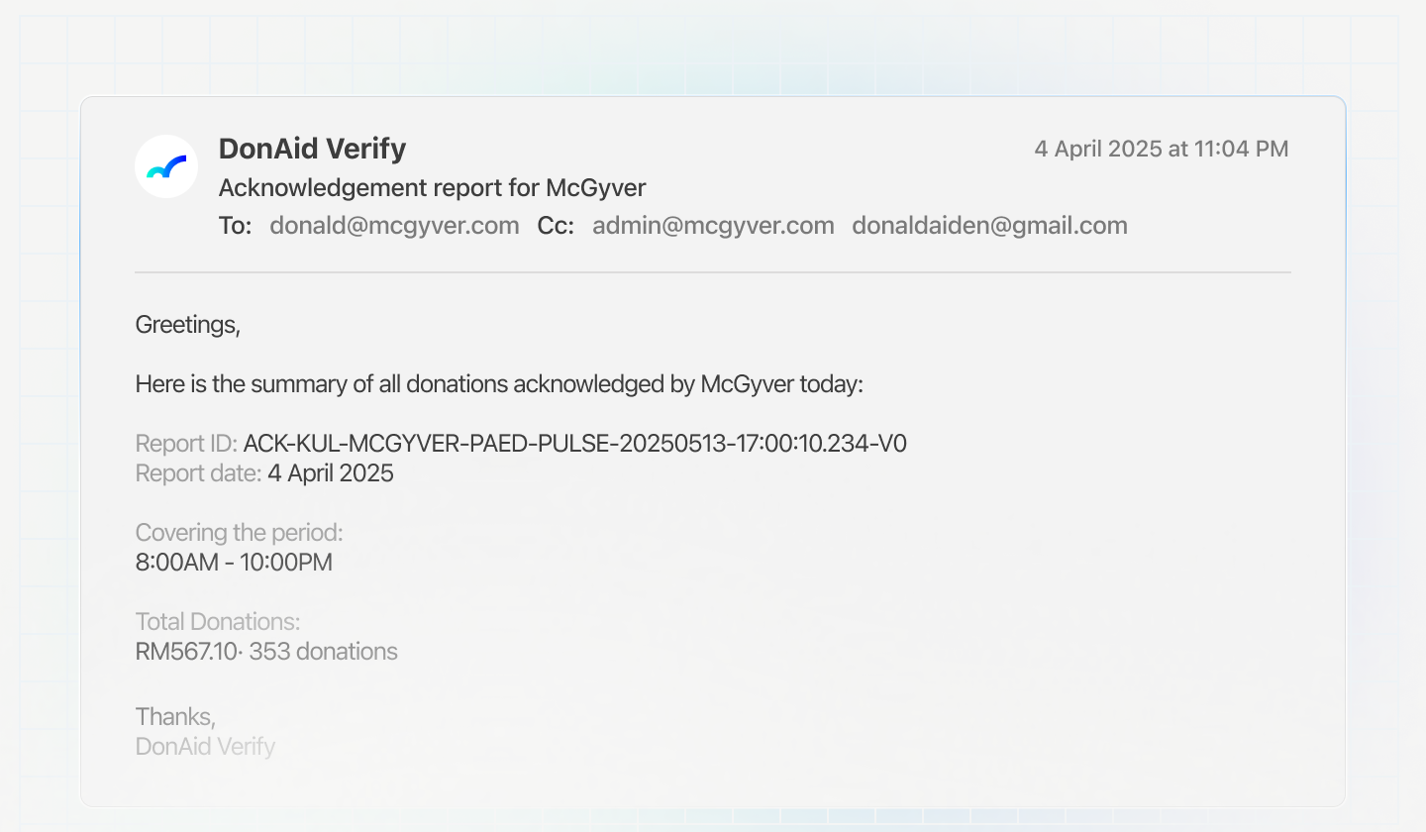Click the 'To:' label in header

[235, 226]
